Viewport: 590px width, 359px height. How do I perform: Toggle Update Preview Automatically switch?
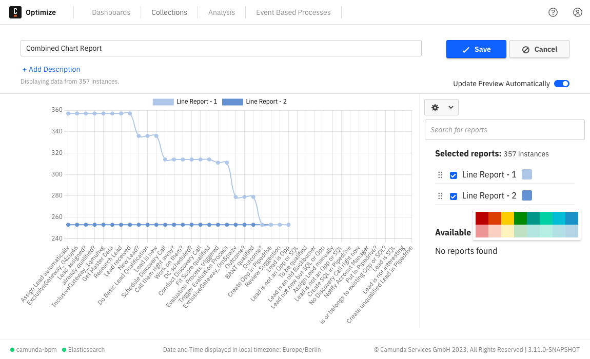(562, 84)
